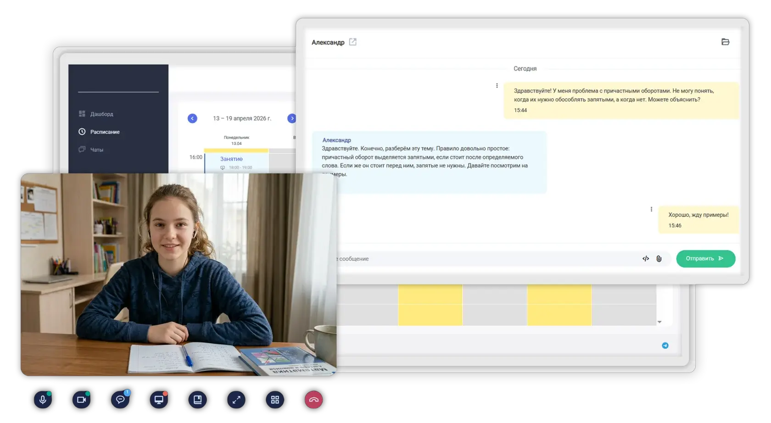Click the "Сегодня" date separator in chat
Viewport: 771px width, 423px height.
click(x=525, y=69)
